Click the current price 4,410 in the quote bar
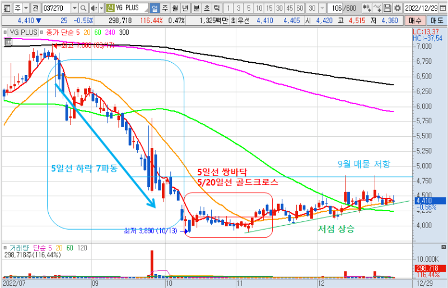This screenshot has width=448, height=288. pos(26,21)
